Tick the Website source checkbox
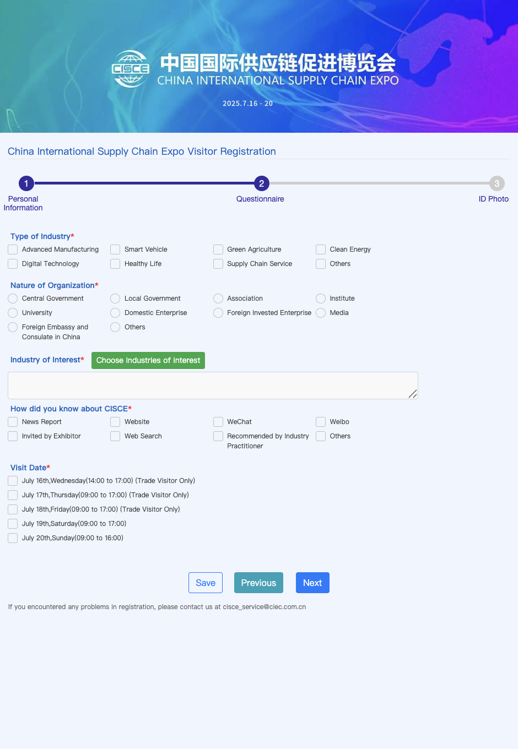This screenshot has height=749, width=518. (115, 422)
